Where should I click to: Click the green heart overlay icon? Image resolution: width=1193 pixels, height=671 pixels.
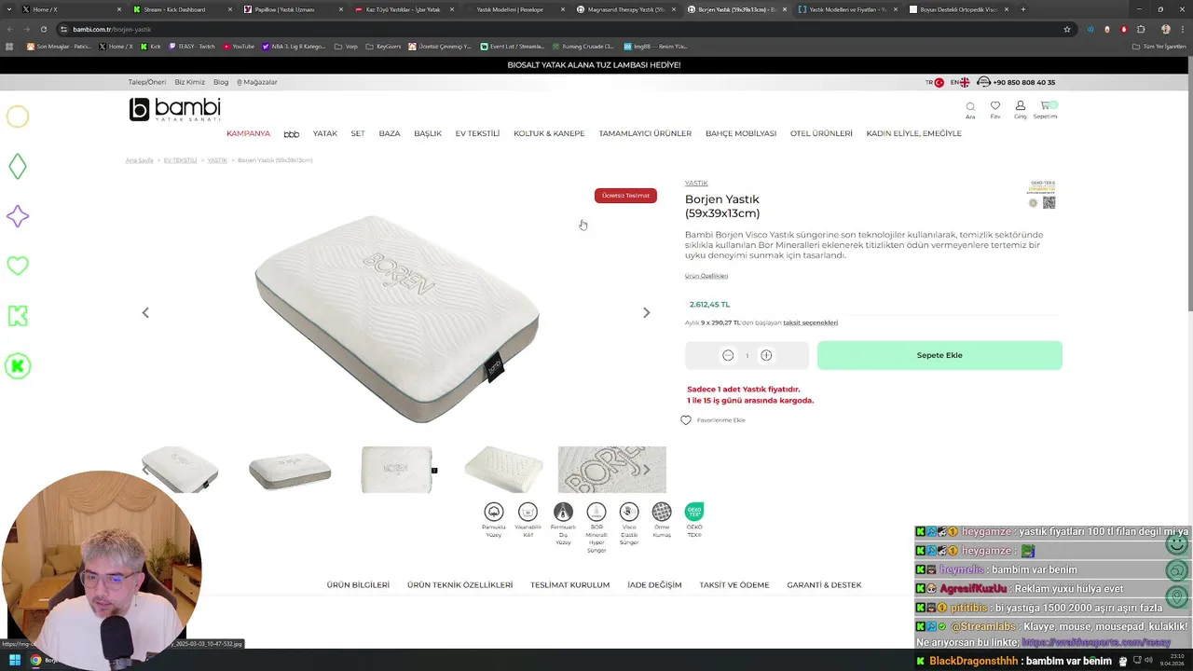(18, 266)
